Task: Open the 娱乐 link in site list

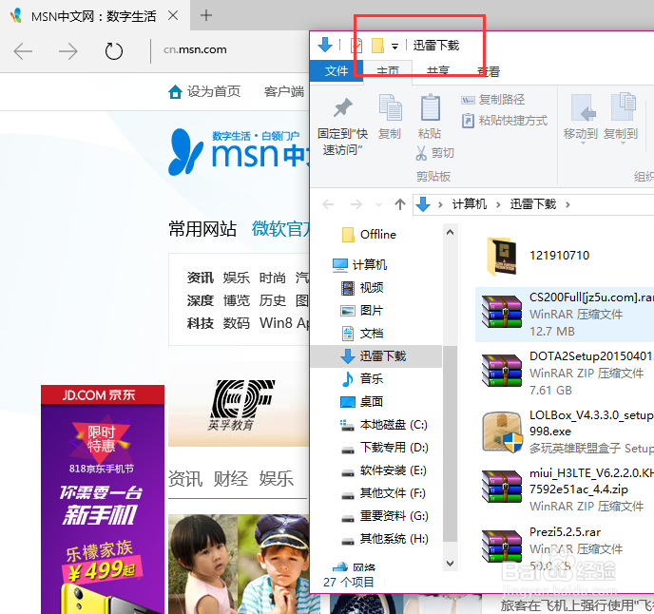Action: pos(236,278)
